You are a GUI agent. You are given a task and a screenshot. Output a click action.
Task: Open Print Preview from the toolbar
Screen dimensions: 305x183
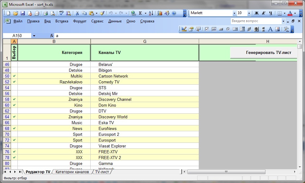pos(52,13)
